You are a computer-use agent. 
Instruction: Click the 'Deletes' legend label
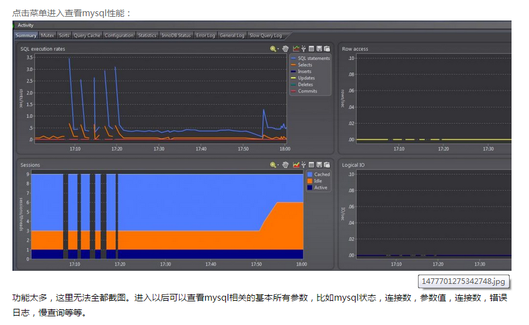[305, 85]
